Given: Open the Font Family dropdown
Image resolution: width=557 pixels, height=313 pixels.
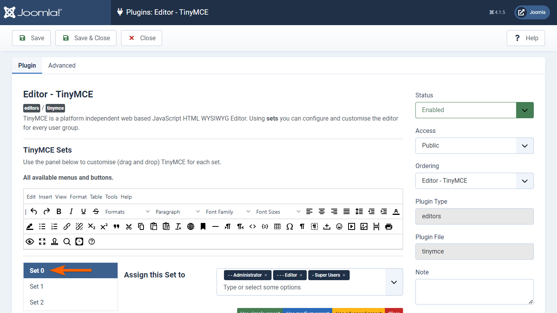Looking at the screenshot, I should pyautogui.click(x=228, y=211).
